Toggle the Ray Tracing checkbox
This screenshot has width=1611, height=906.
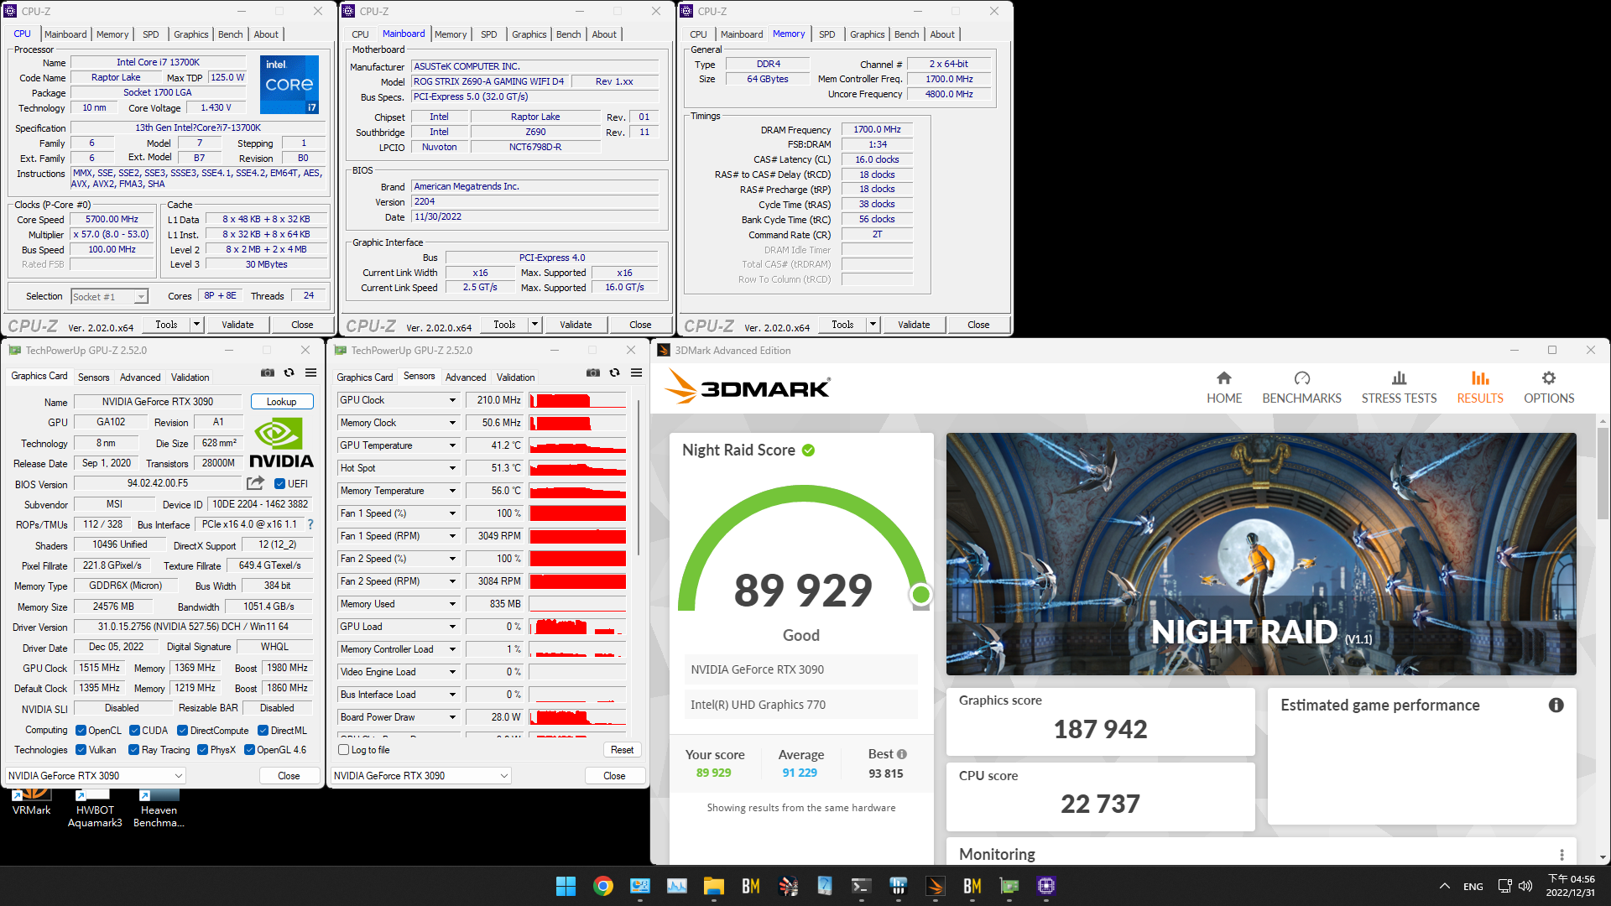133,750
